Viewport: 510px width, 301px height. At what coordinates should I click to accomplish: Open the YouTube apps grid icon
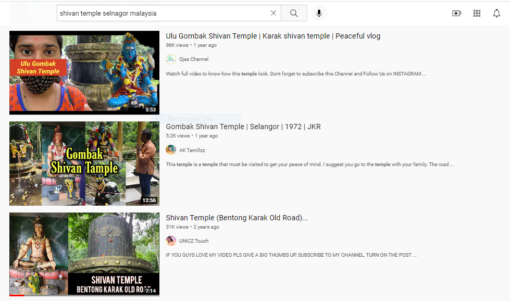pyautogui.click(x=477, y=14)
